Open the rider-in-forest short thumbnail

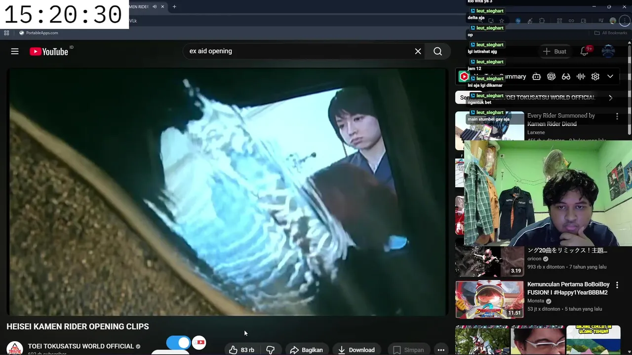(x=482, y=340)
